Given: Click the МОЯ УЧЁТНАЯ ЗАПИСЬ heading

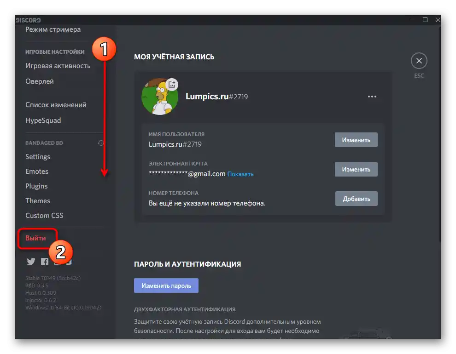Looking at the screenshot, I should click(x=174, y=57).
